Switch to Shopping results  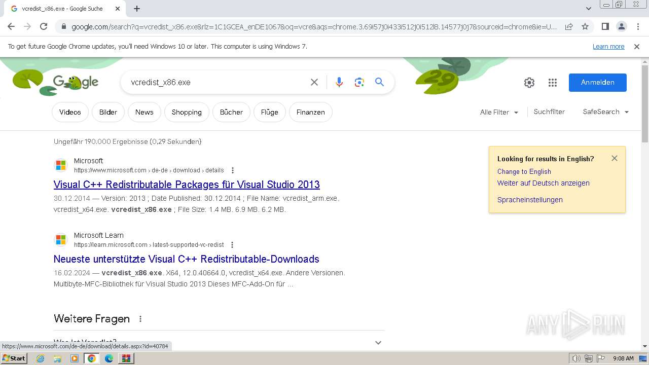(x=187, y=112)
